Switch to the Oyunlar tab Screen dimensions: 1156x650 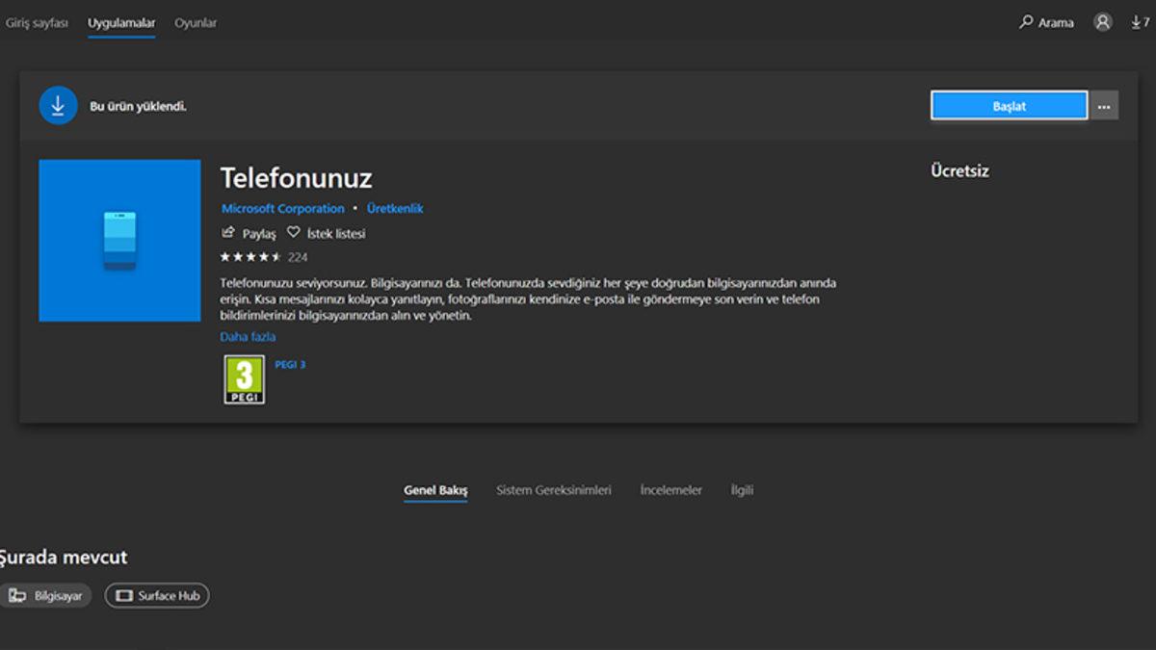click(x=195, y=21)
